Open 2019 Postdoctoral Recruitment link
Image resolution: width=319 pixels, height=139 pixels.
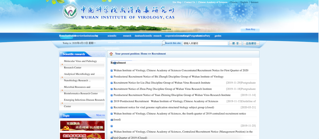(166, 101)
